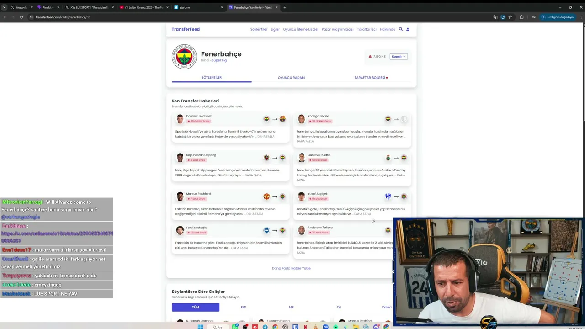This screenshot has height=329, width=585.
Task: Click Racing Santander crest on Gustavo Puerta card
Action: (x=388, y=158)
